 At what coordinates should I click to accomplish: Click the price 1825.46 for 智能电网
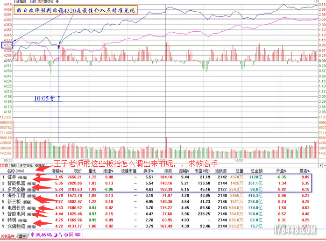click(x=74, y=214)
